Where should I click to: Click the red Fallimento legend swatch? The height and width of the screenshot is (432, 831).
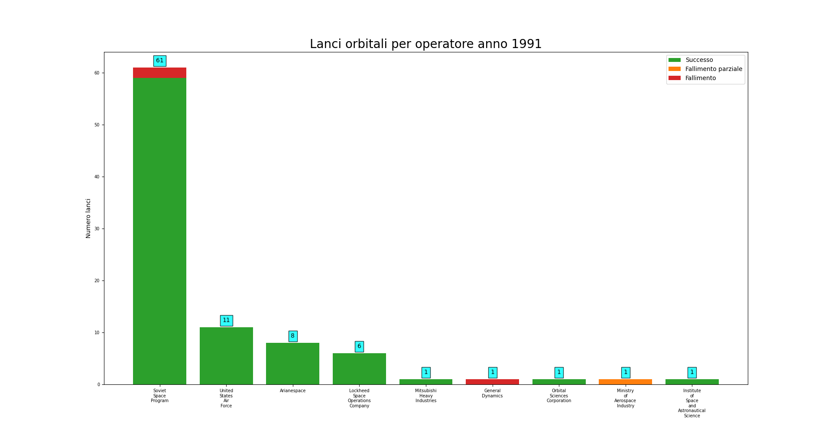674,78
